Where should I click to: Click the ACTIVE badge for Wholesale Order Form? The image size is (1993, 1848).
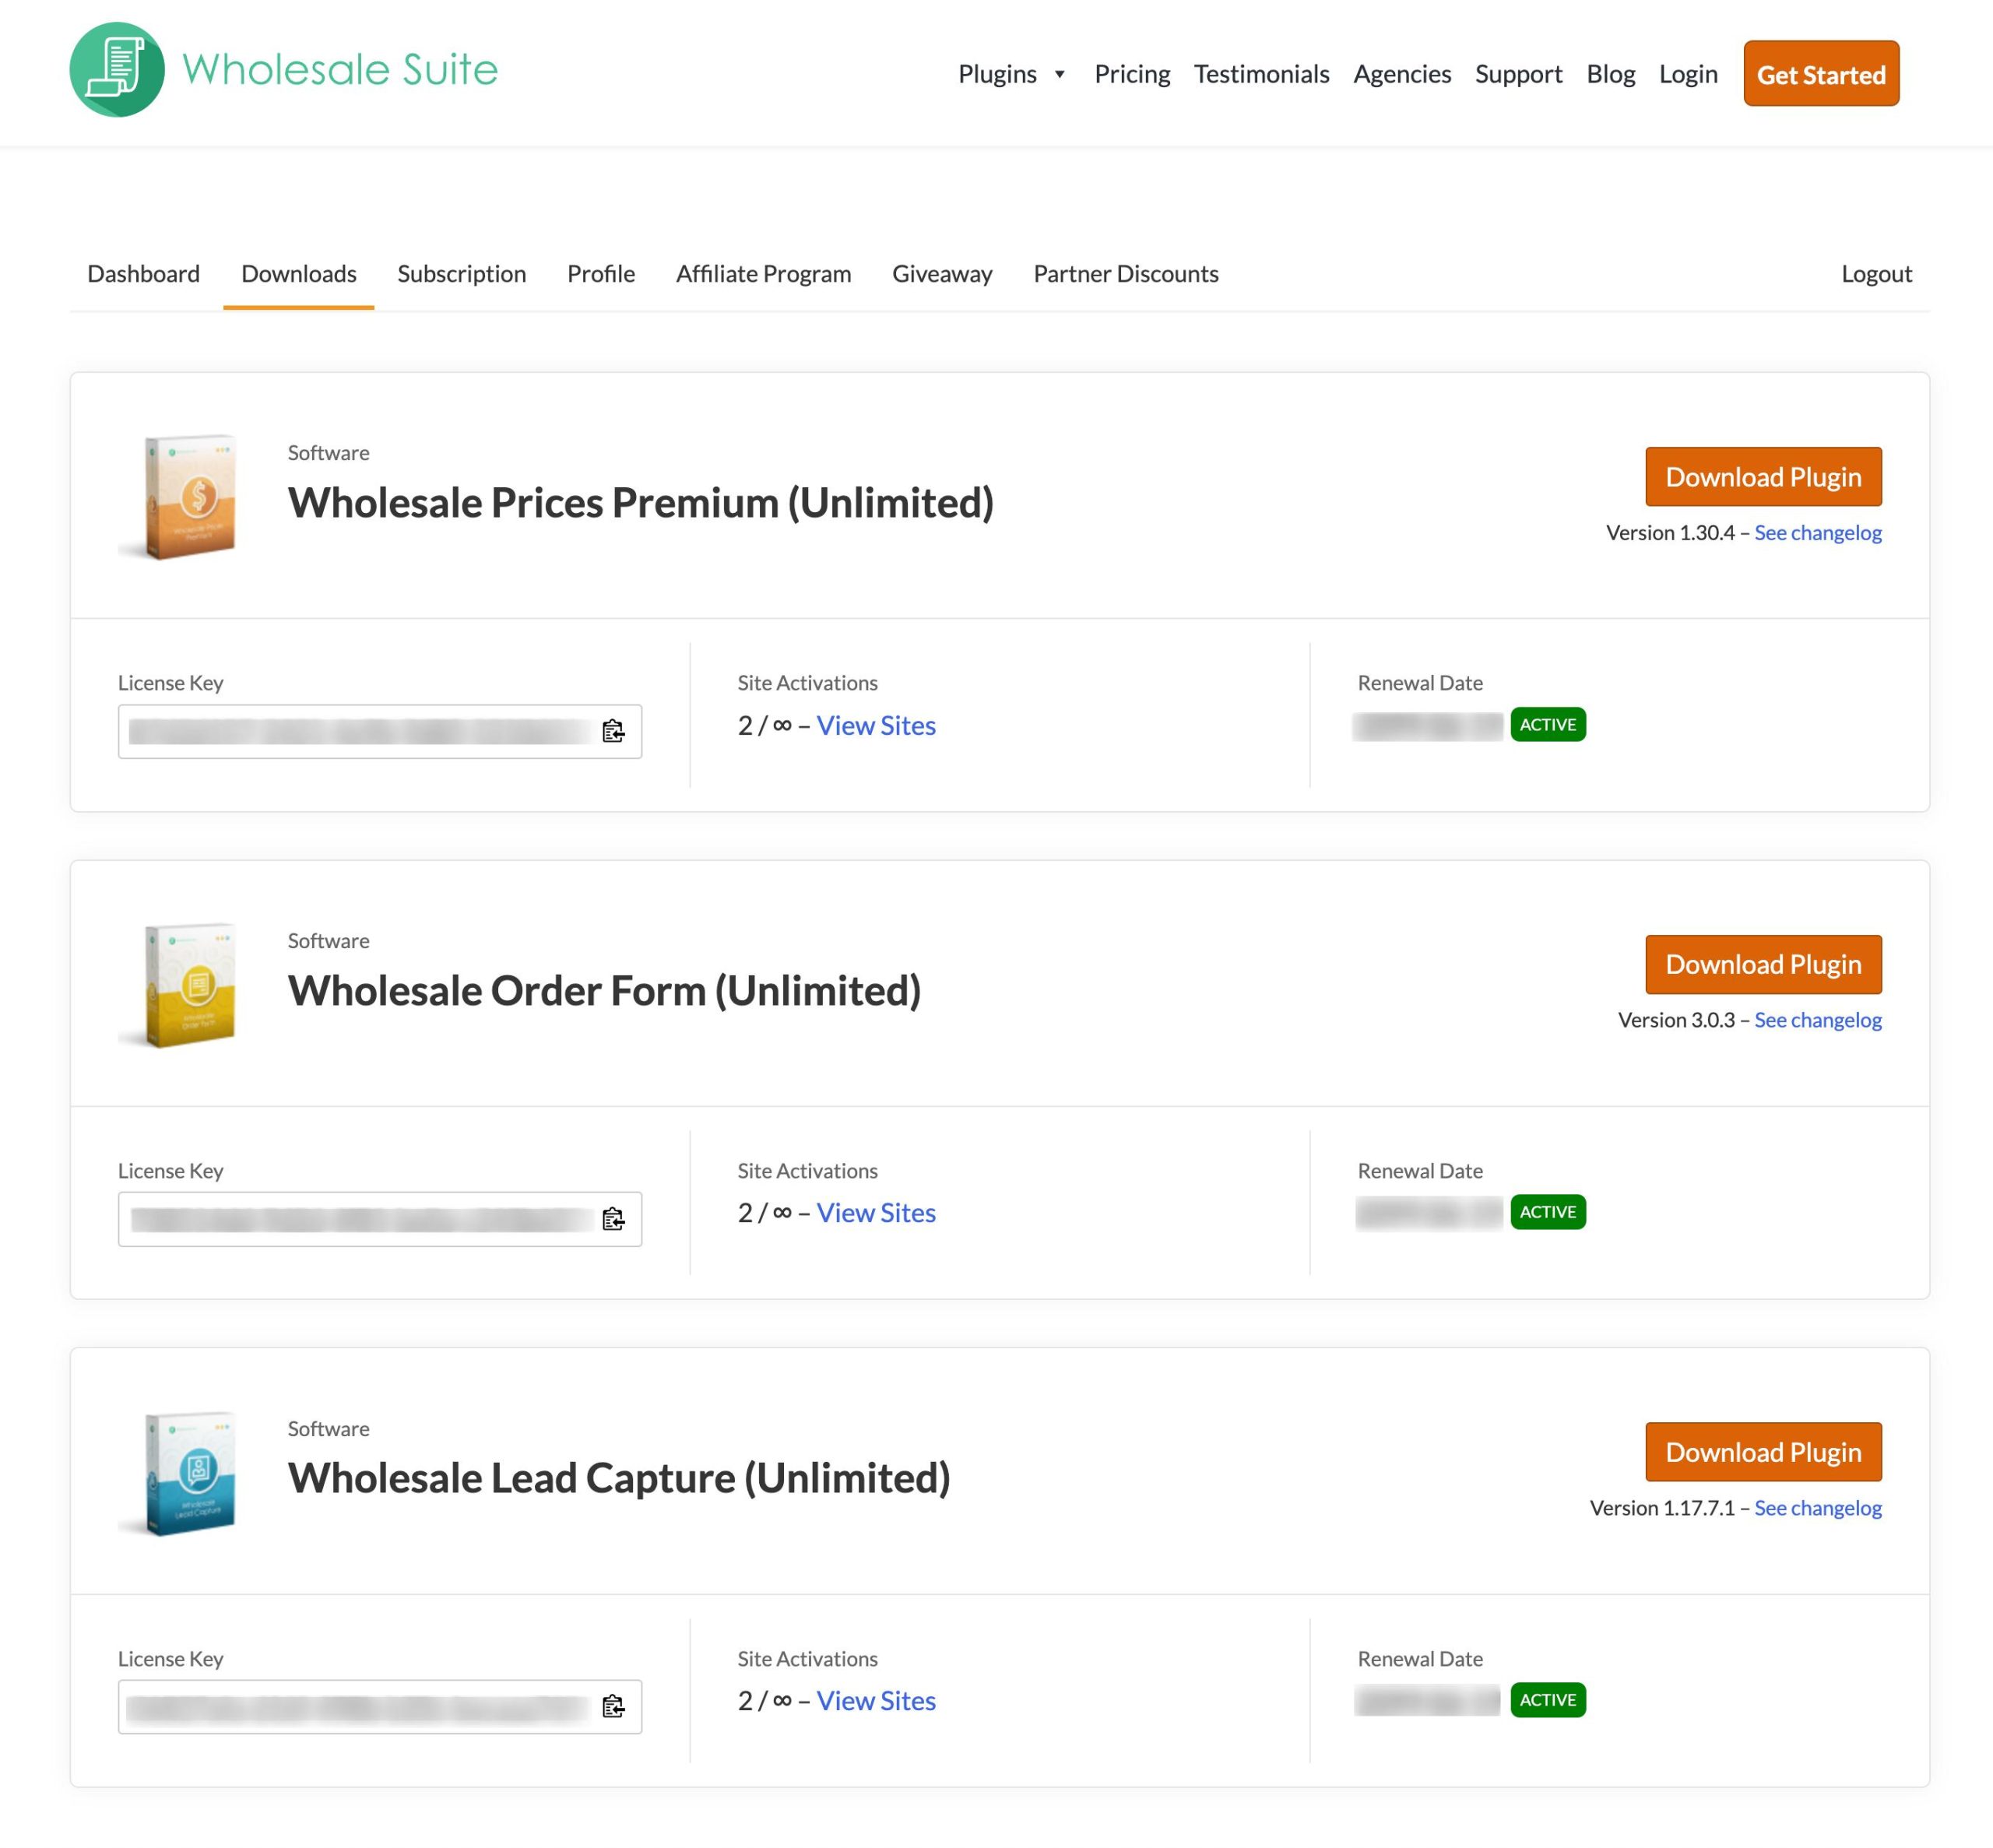click(x=1547, y=1212)
